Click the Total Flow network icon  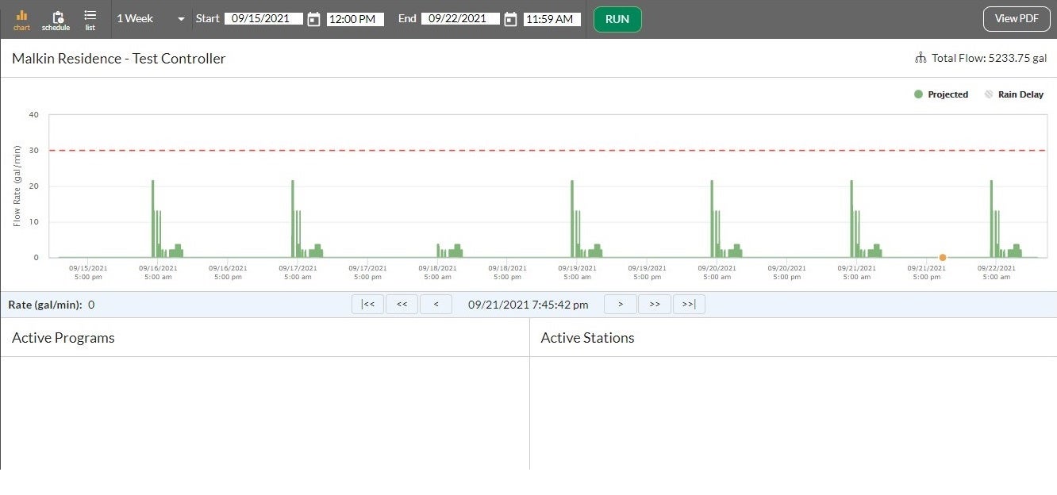(x=921, y=58)
